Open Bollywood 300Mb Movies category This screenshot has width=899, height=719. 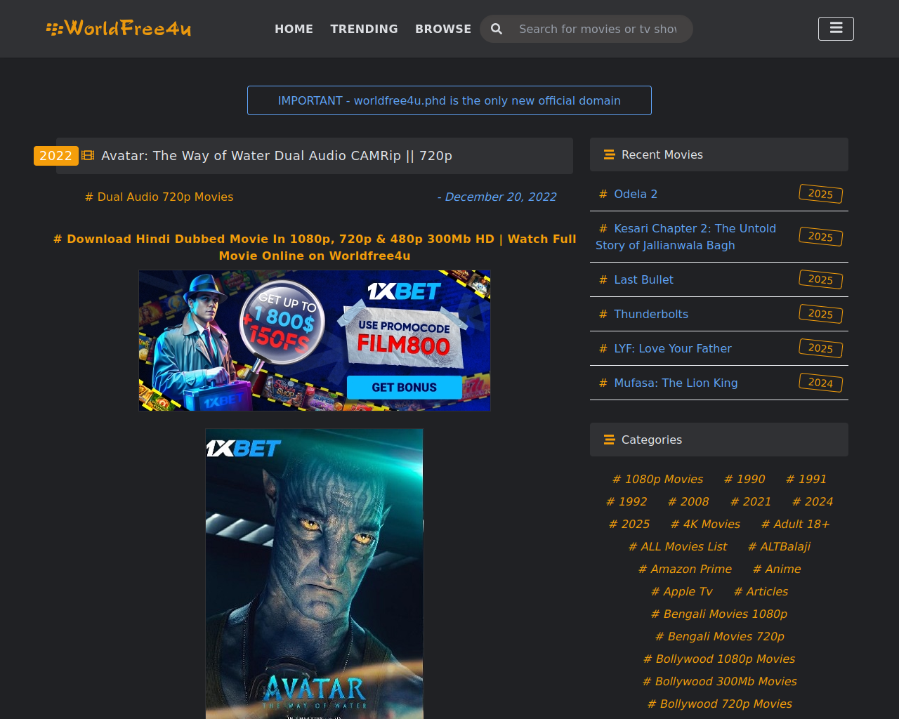click(x=719, y=681)
